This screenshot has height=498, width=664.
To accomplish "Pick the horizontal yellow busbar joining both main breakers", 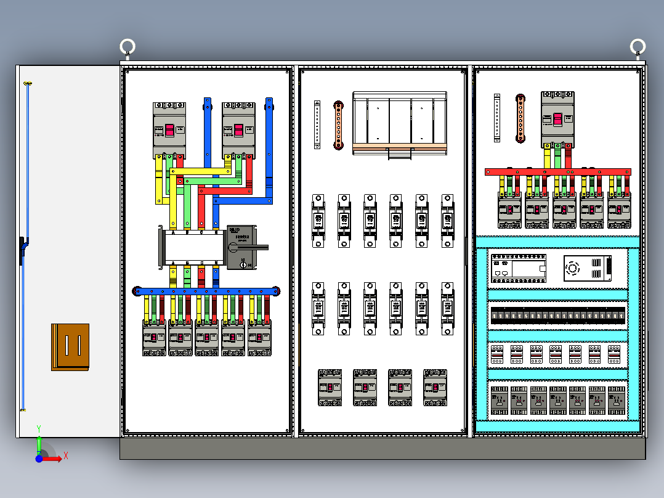I will [x=201, y=171].
